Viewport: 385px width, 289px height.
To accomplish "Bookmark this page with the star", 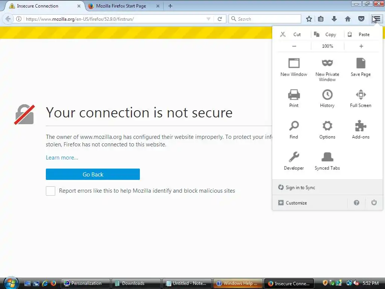I will tap(309, 19).
